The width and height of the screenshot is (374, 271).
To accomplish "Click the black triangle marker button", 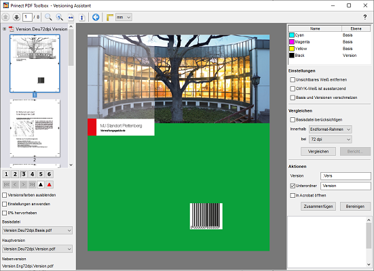I will (41, 184).
